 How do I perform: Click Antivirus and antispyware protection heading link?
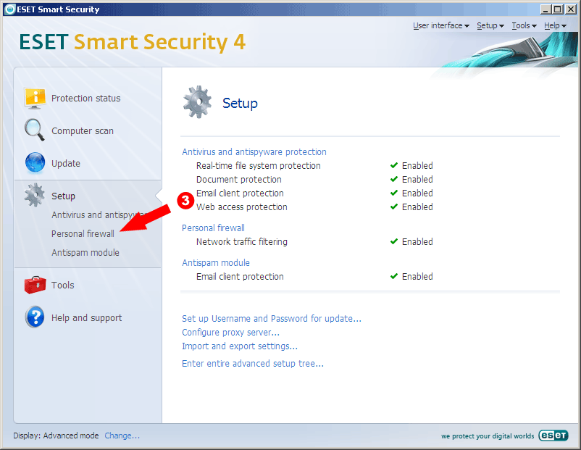point(254,152)
